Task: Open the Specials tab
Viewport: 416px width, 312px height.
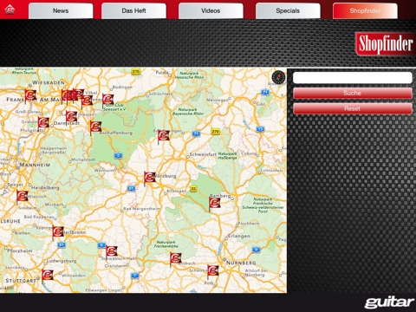Action: (288, 11)
